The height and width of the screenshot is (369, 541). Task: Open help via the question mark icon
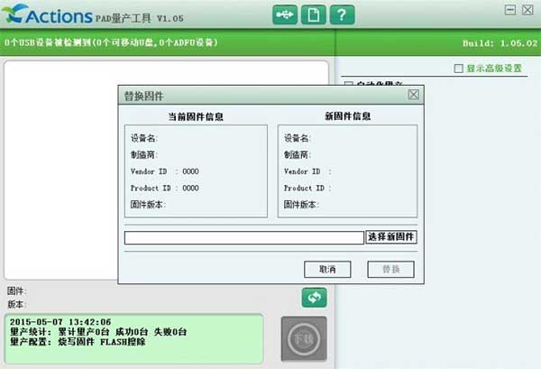(x=342, y=14)
